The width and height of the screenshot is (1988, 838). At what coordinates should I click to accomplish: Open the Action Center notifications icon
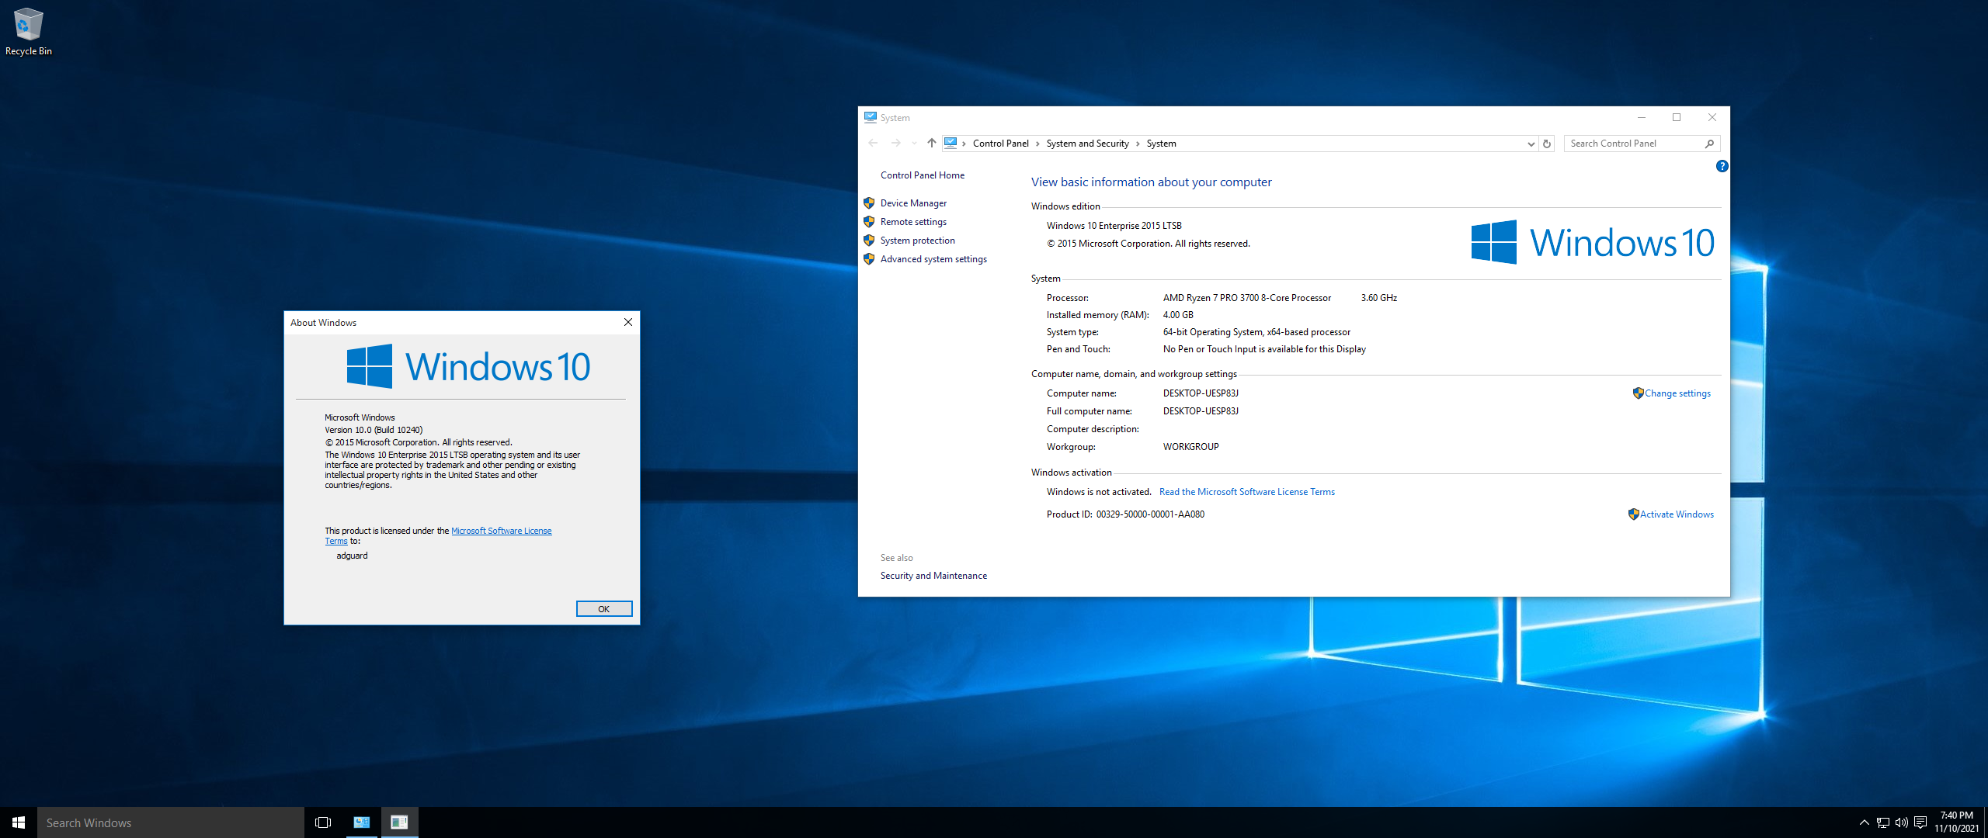pyautogui.click(x=1920, y=822)
